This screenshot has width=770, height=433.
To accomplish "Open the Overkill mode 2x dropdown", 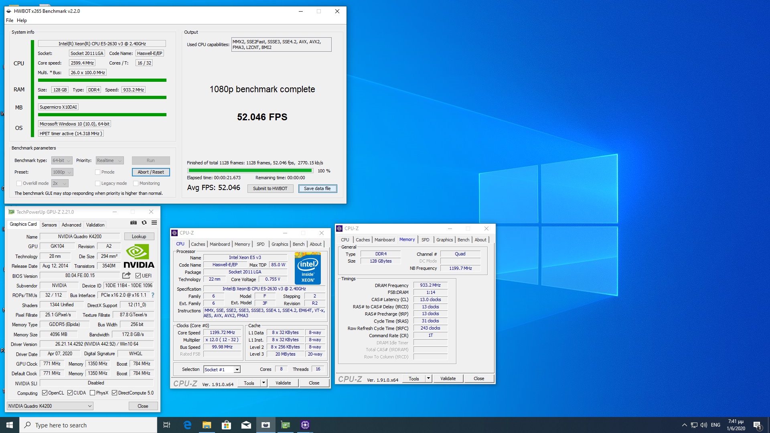I will [60, 183].
